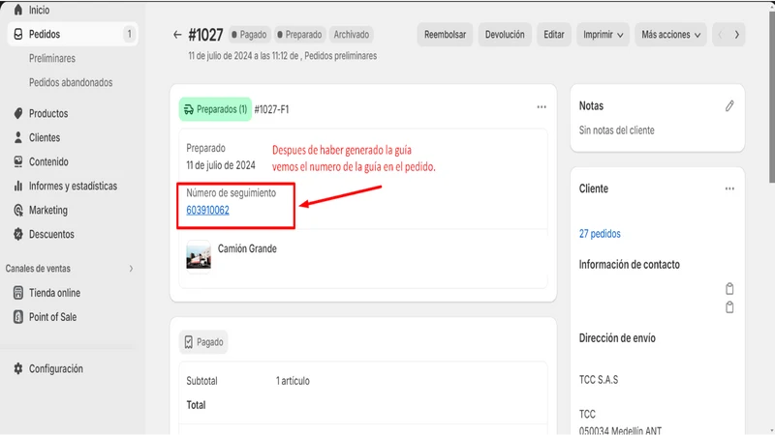Click the Archivado status badge
The width and height of the screenshot is (775, 435).
[351, 35]
